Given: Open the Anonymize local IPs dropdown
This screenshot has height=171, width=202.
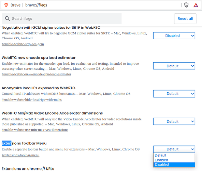Looking at the screenshot, I should [x=174, y=94].
